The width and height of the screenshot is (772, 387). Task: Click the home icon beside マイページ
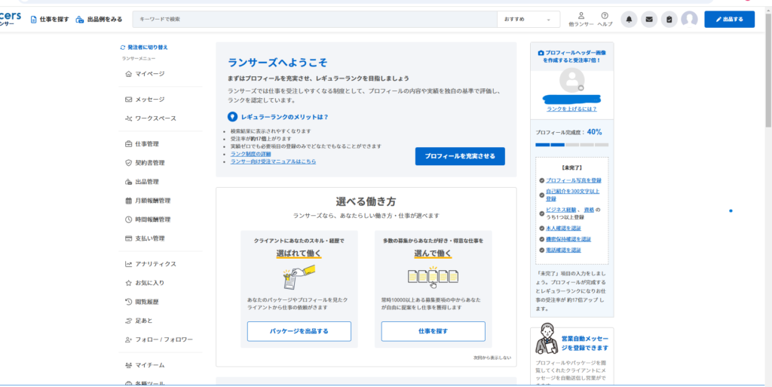(128, 74)
